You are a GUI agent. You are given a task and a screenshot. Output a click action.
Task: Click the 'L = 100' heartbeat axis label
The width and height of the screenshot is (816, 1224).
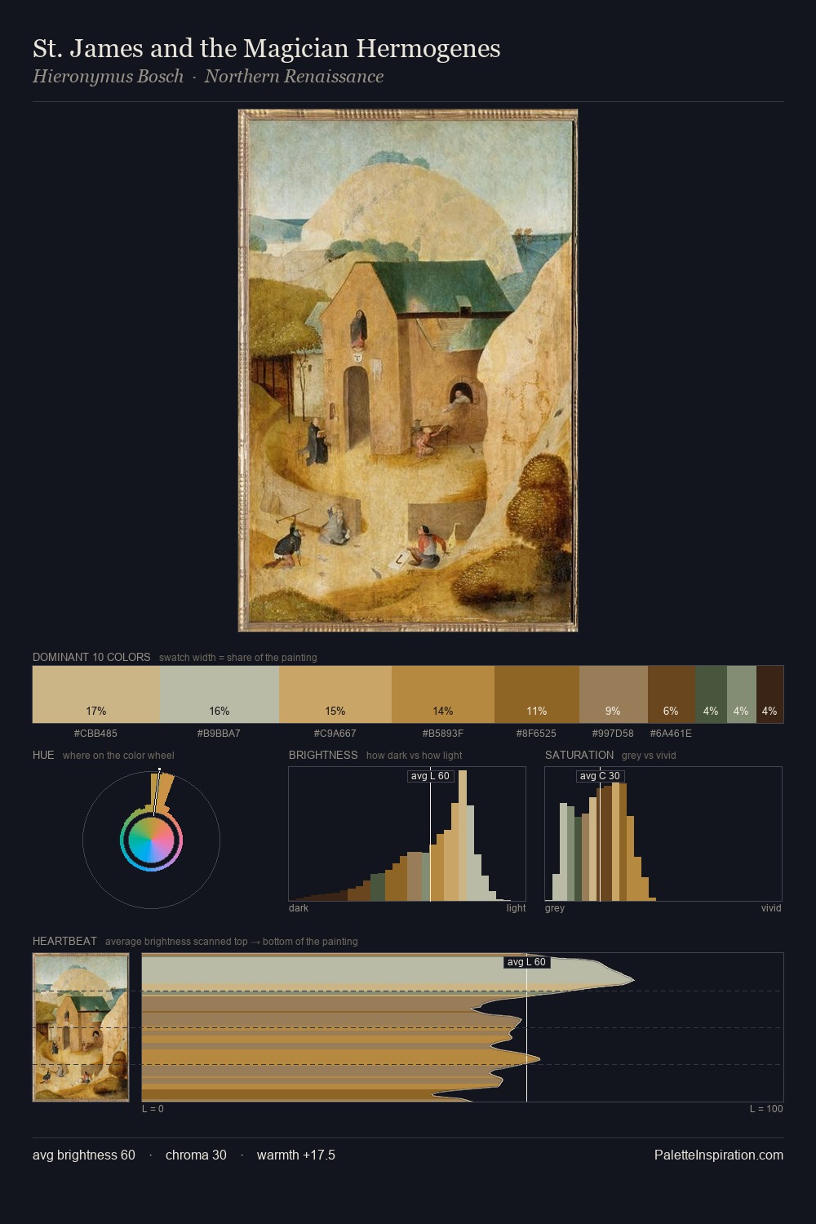point(766,1108)
